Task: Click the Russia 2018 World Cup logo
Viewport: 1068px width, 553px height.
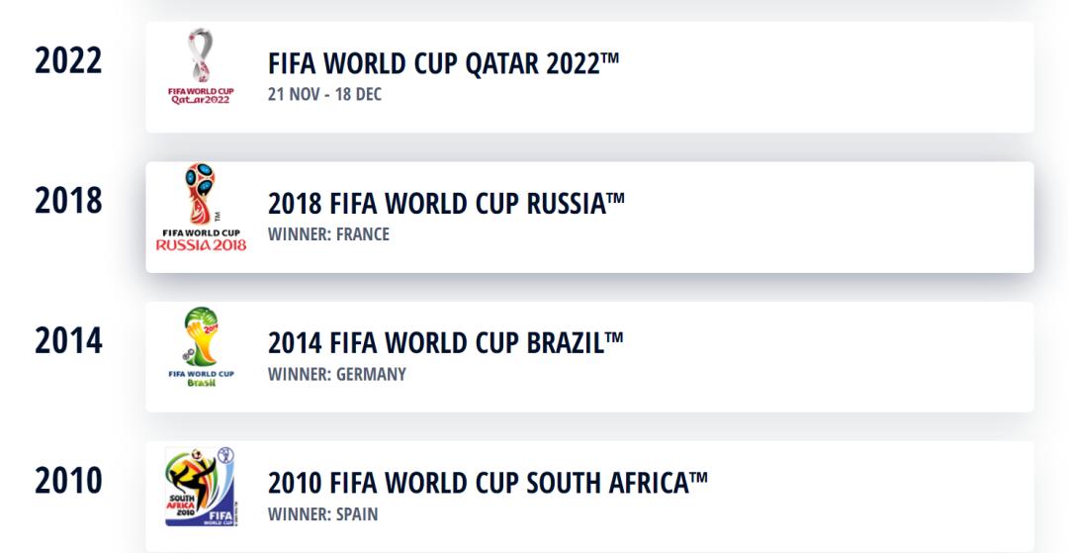Action: 201,209
